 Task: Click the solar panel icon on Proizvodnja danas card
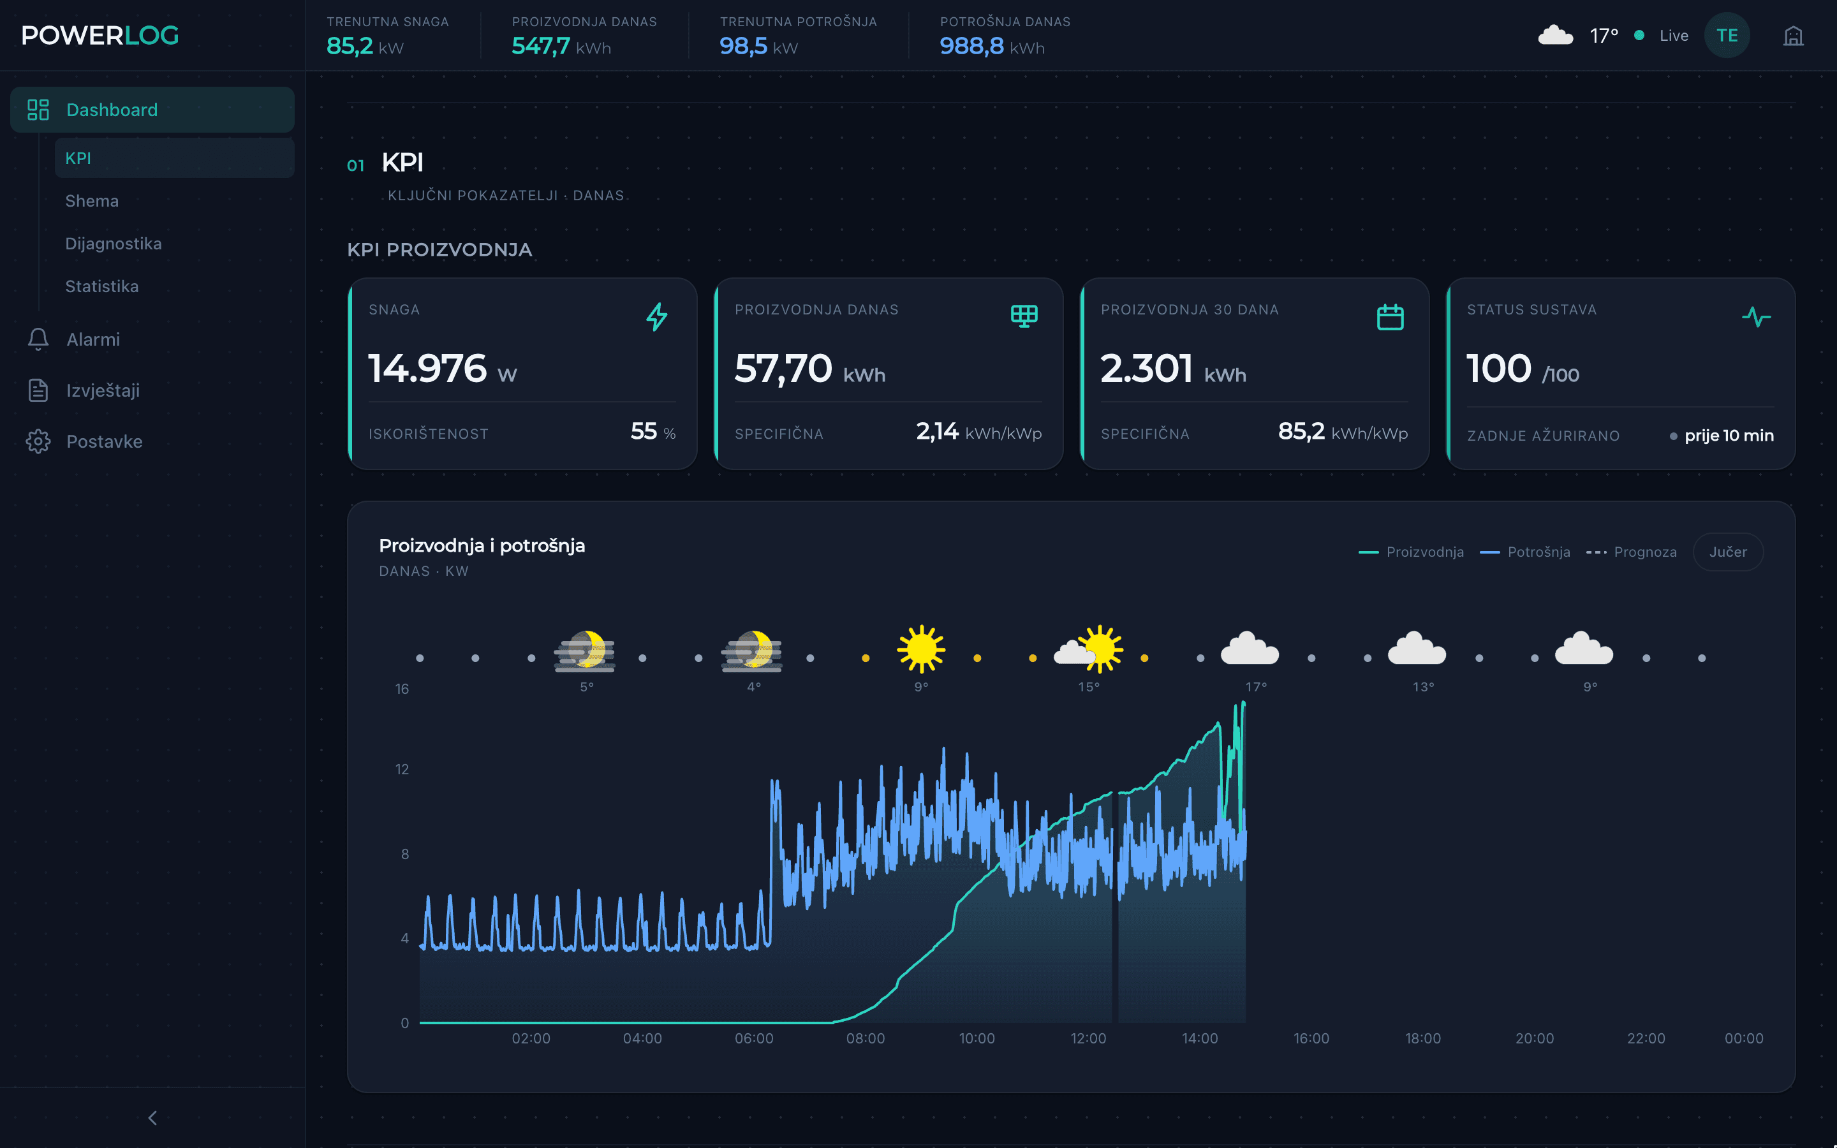1024,316
